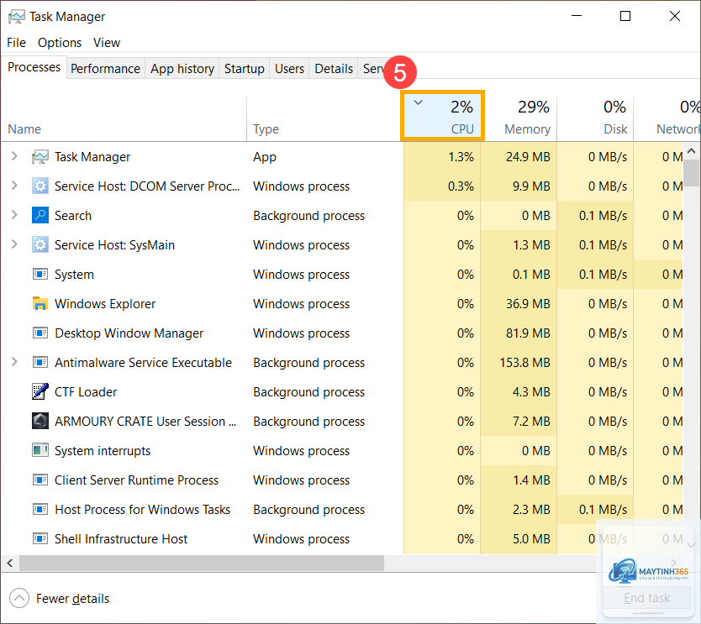Switch to the Users tab
701x624 pixels.
289,69
